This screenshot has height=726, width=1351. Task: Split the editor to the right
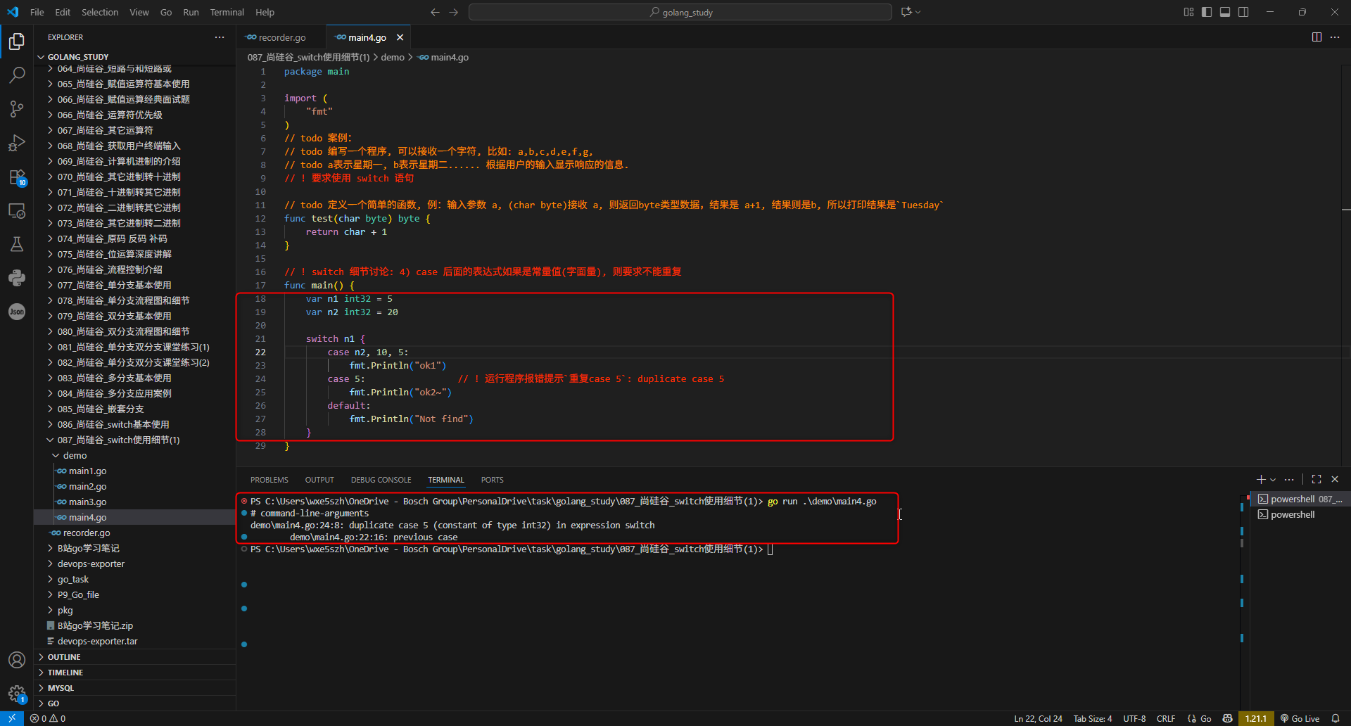tap(1317, 37)
